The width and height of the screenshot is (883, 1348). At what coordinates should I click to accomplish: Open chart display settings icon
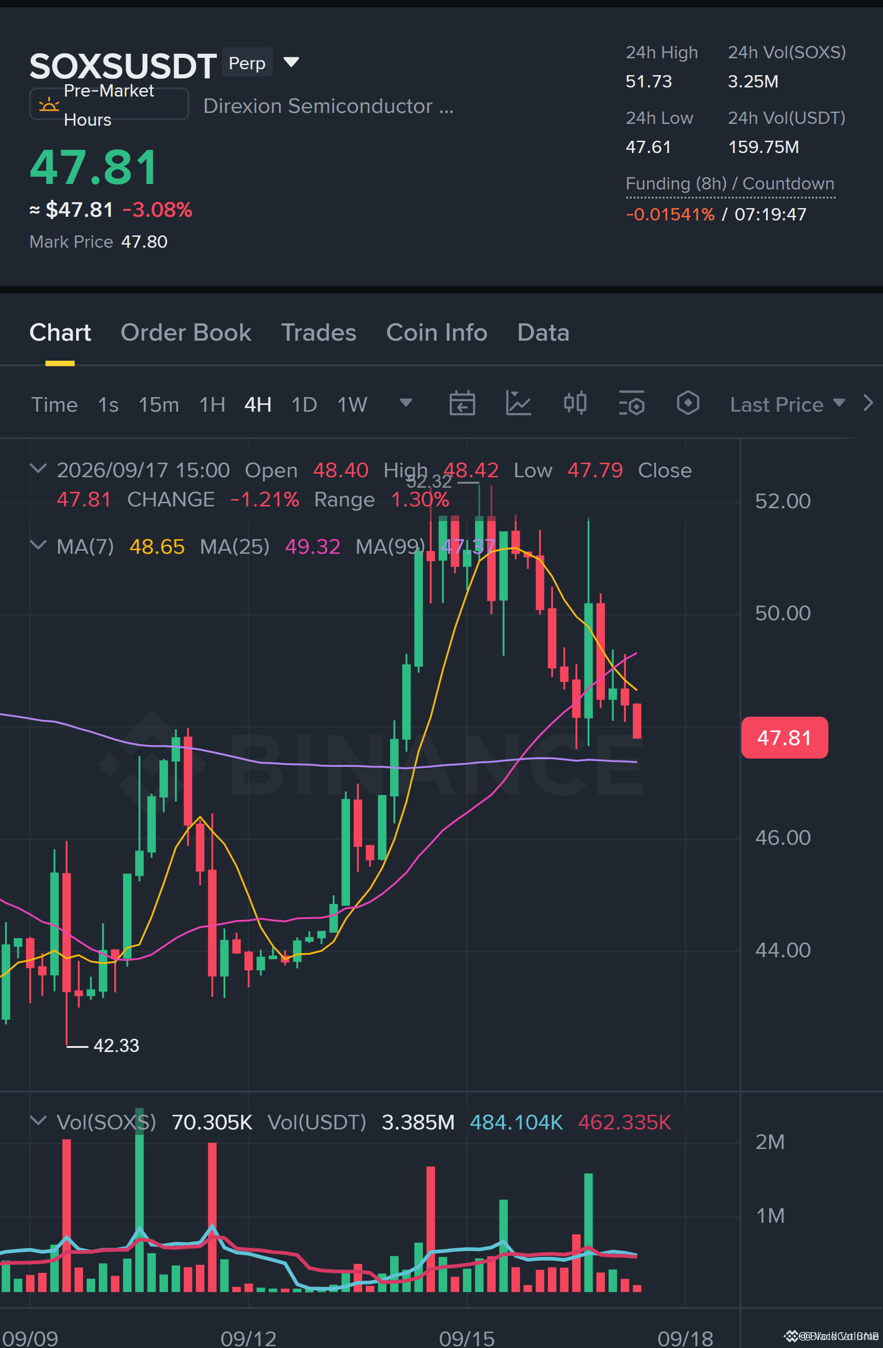tap(632, 404)
